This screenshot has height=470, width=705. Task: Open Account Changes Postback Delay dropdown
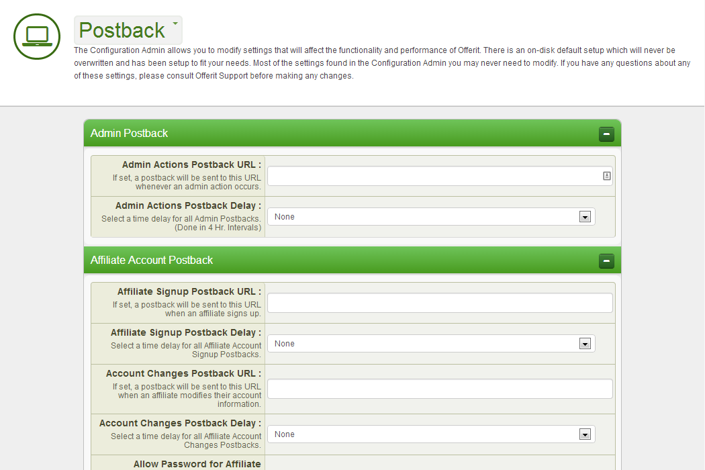pos(431,434)
